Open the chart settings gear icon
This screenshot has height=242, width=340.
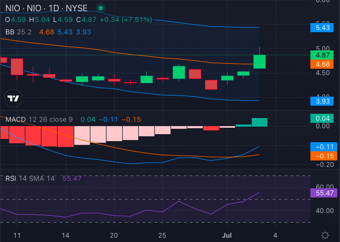(325, 235)
